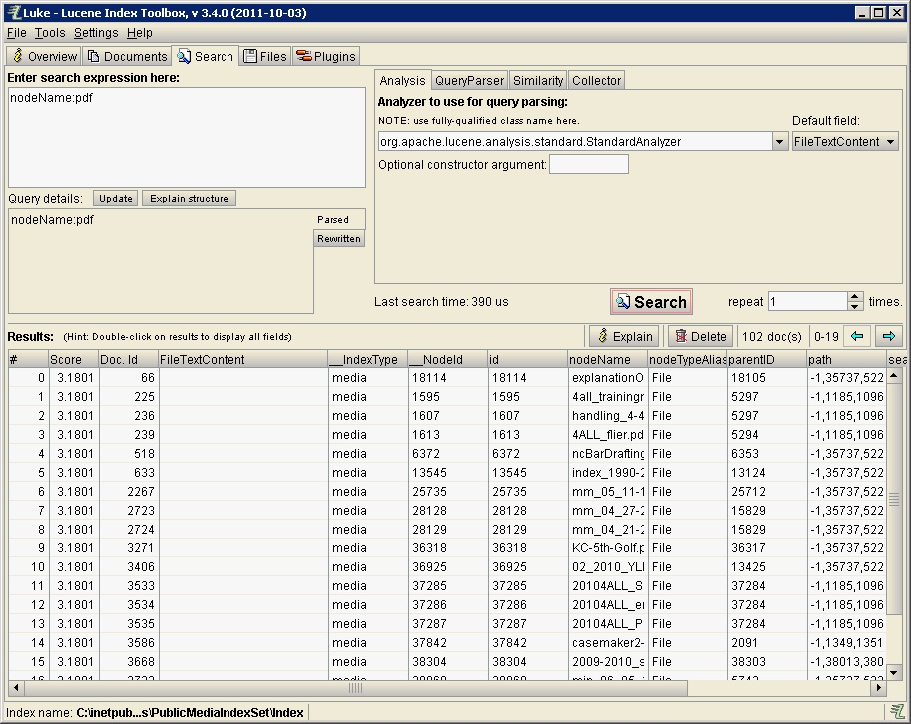Viewport: 911px width, 724px height.
Task: Select result row with Doc Id 66
Action: (447, 377)
